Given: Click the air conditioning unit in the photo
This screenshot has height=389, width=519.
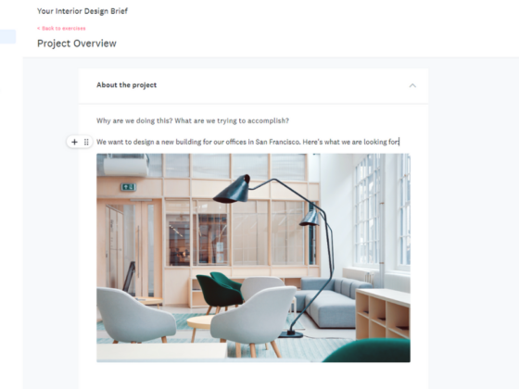Looking at the screenshot, I should tap(125, 167).
